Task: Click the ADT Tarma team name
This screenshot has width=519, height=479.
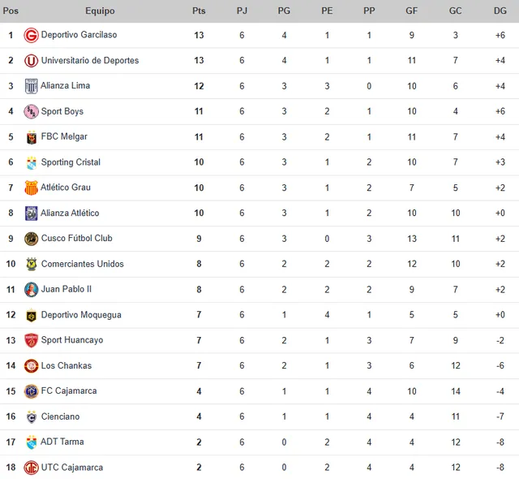Action: 62,442
